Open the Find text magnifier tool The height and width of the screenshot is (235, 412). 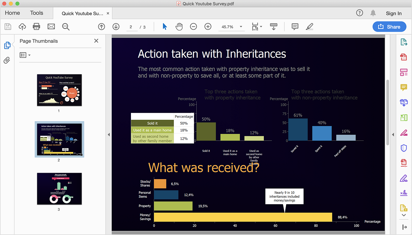[66, 27]
